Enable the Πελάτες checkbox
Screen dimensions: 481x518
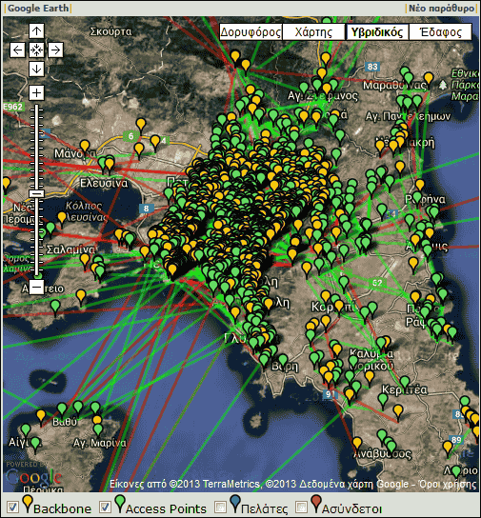pyautogui.click(x=220, y=507)
